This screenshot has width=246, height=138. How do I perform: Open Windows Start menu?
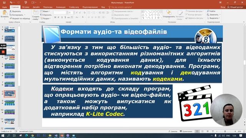point(3,135)
